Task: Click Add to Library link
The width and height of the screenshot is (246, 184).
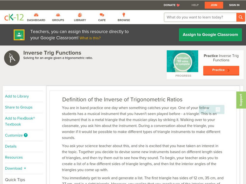Action: (17, 96)
